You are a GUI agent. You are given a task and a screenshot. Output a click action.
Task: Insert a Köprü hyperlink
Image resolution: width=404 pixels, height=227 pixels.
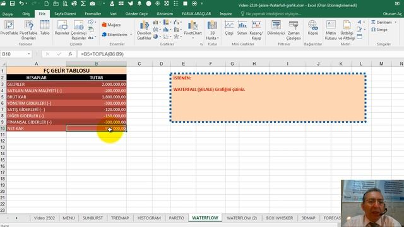[x=313, y=28]
